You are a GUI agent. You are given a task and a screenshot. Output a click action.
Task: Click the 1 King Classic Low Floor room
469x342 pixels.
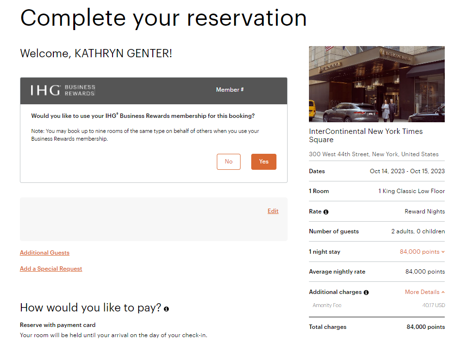point(411,191)
